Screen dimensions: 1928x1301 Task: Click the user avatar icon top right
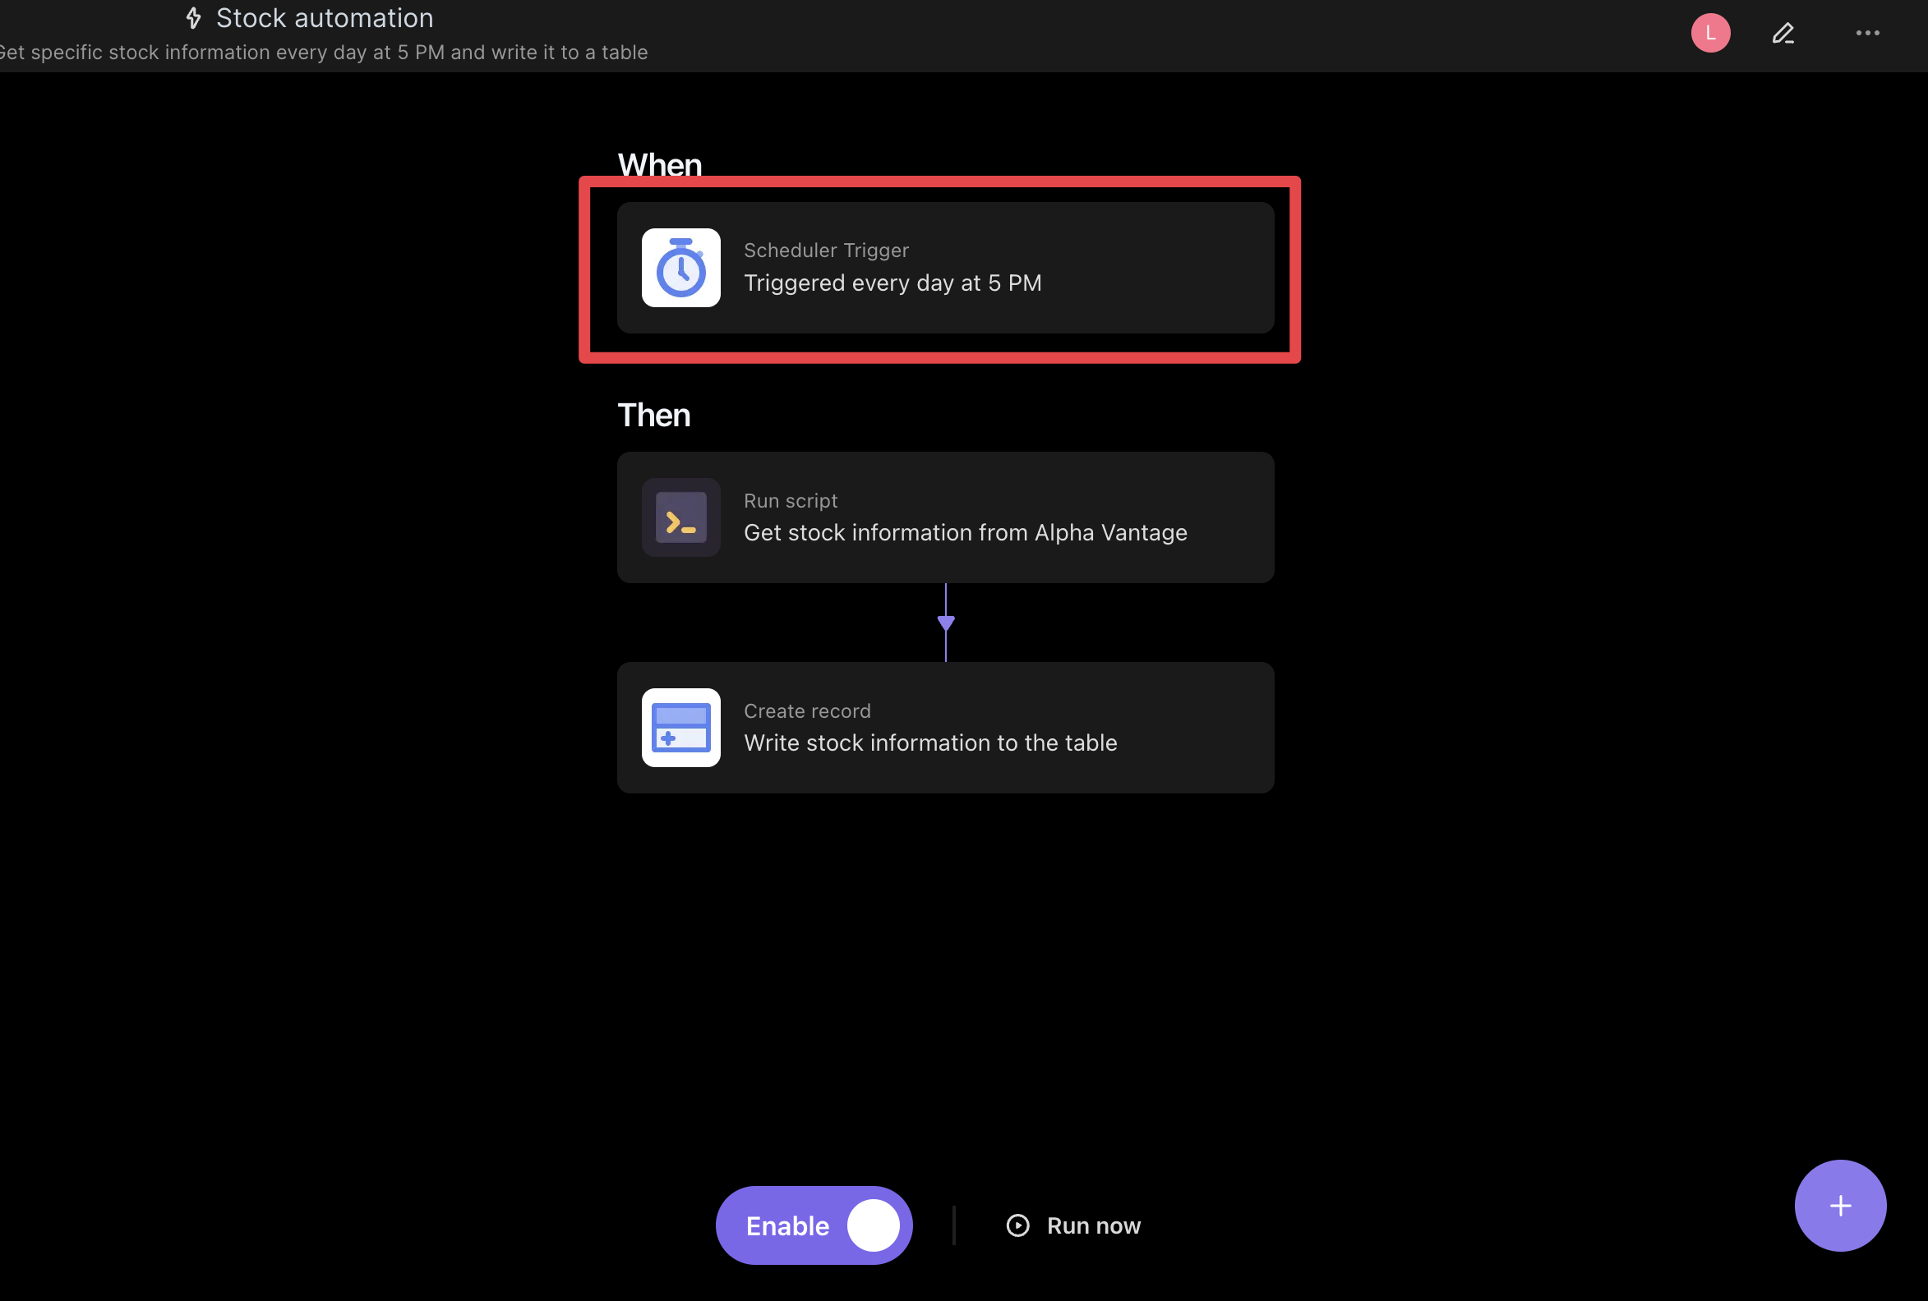[1712, 32]
